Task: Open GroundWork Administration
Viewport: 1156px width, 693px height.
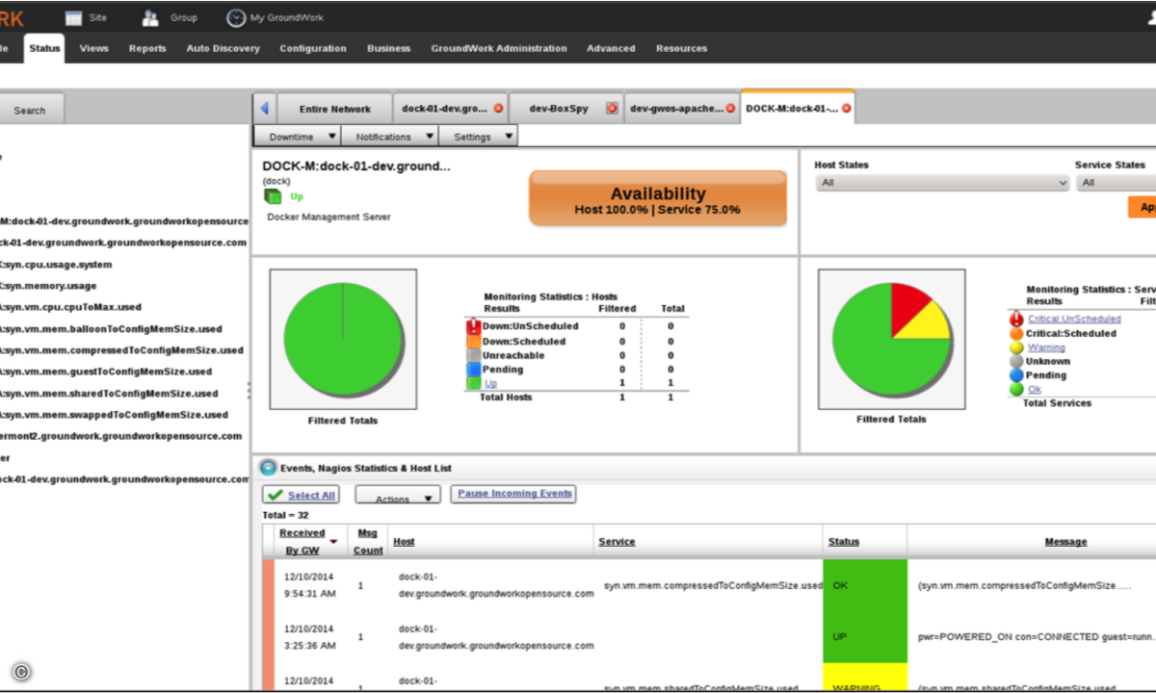Action: click(499, 48)
